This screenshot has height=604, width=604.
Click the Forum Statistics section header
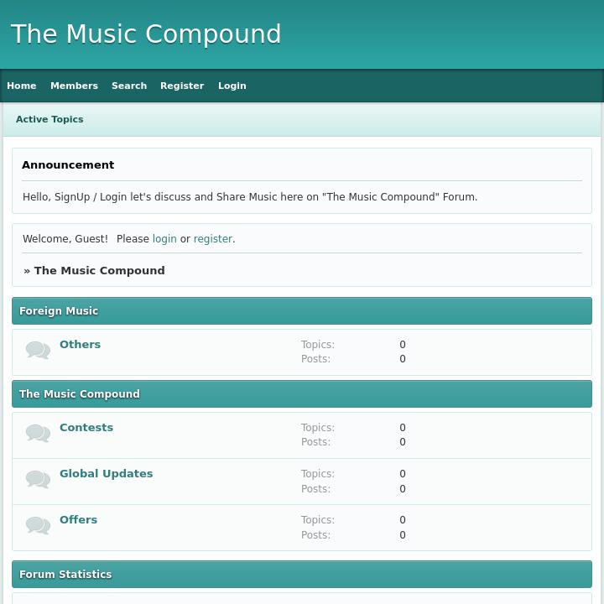coord(65,575)
